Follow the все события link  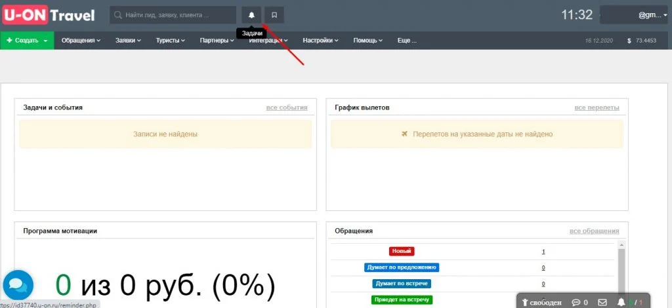pos(287,107)
